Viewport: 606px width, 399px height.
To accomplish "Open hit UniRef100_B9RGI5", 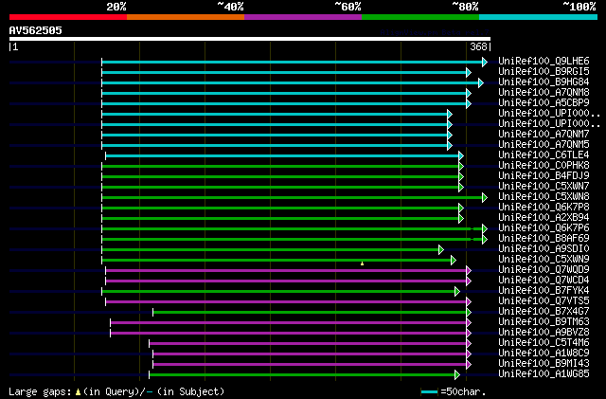I will point(544,72).
